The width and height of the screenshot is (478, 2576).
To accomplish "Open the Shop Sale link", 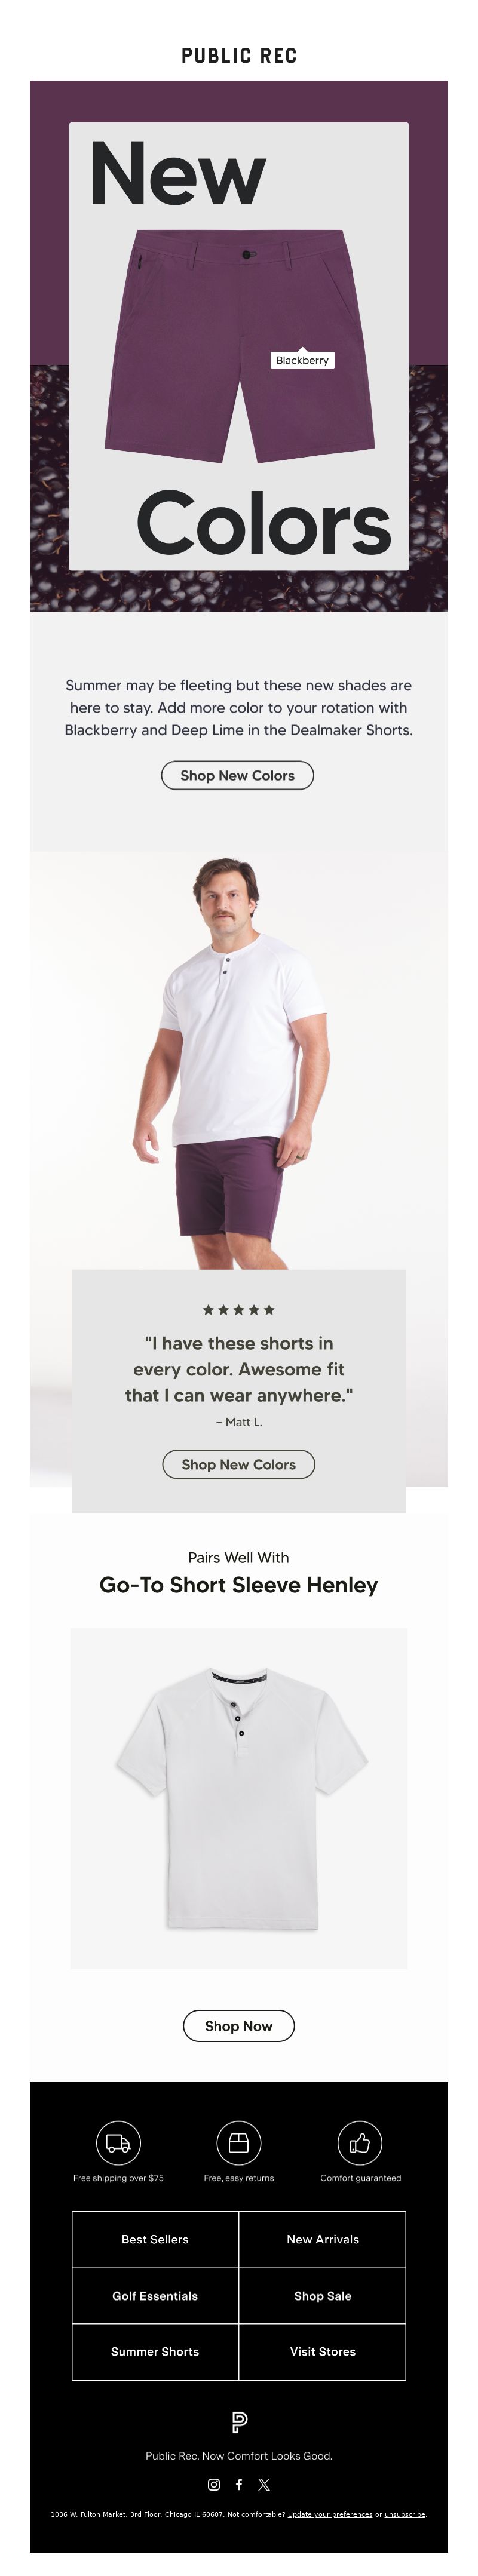I will (x=323, y=2296).
